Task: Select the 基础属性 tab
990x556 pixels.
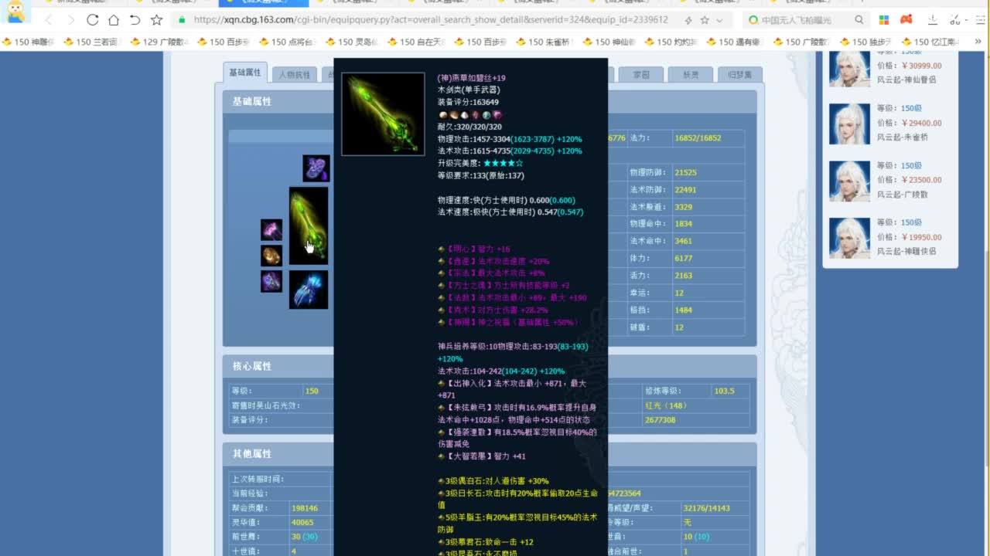Action: click(244, 73)
